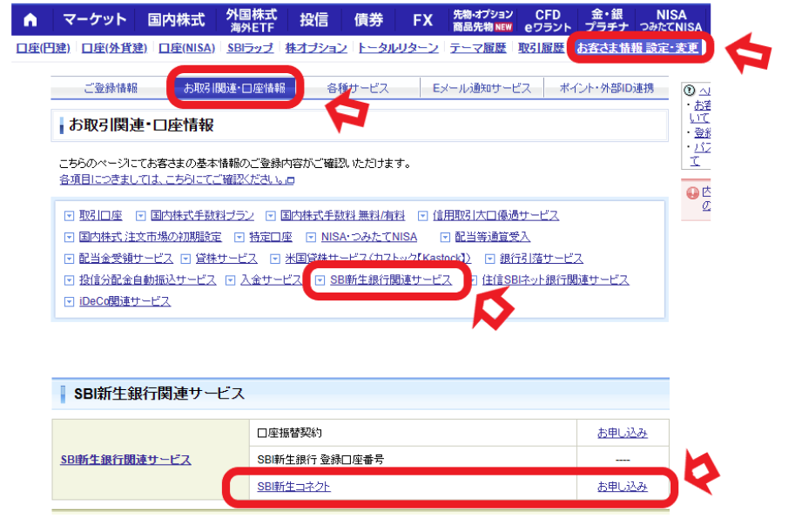Screen dimensions: 795x525
Task: Open the テーマ履歴 link
Action: point(477,48)
